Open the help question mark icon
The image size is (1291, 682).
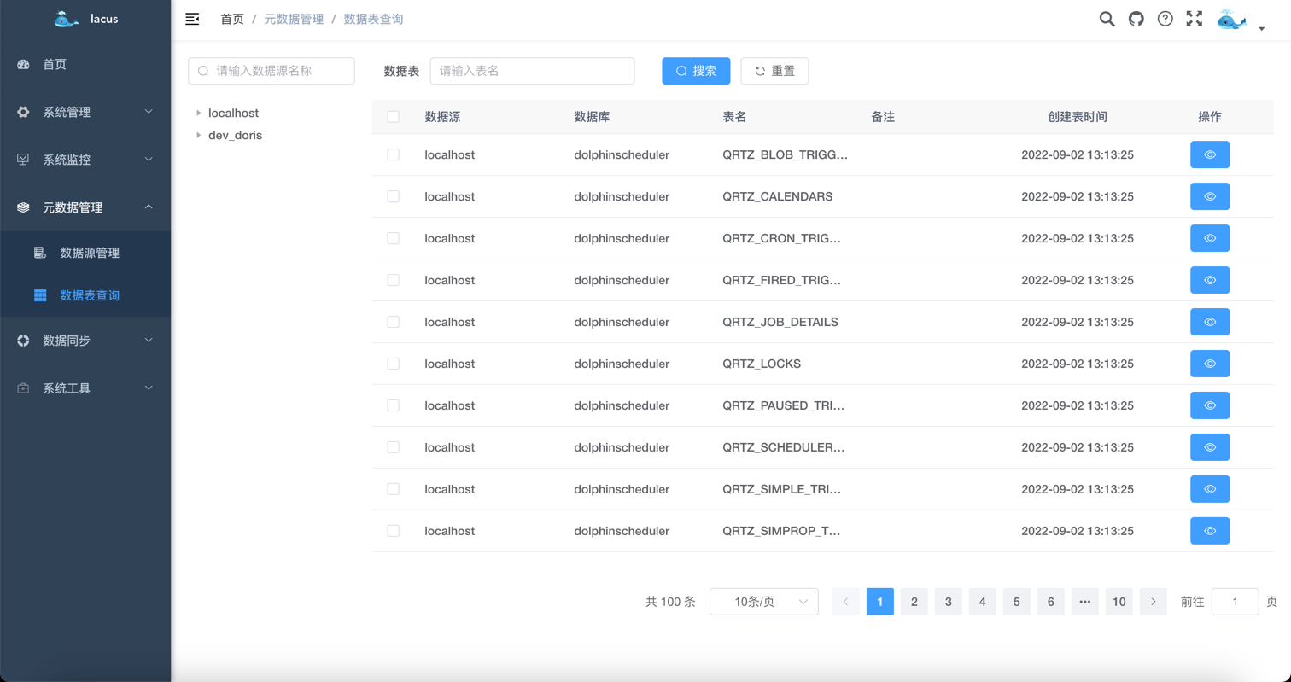click(x=1165, y=19)
